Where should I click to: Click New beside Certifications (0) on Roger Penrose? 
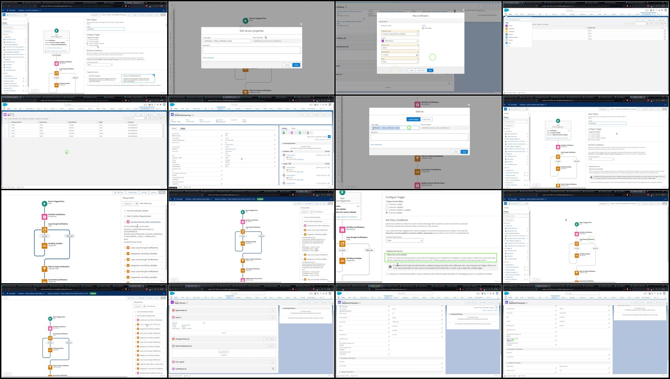273,369
